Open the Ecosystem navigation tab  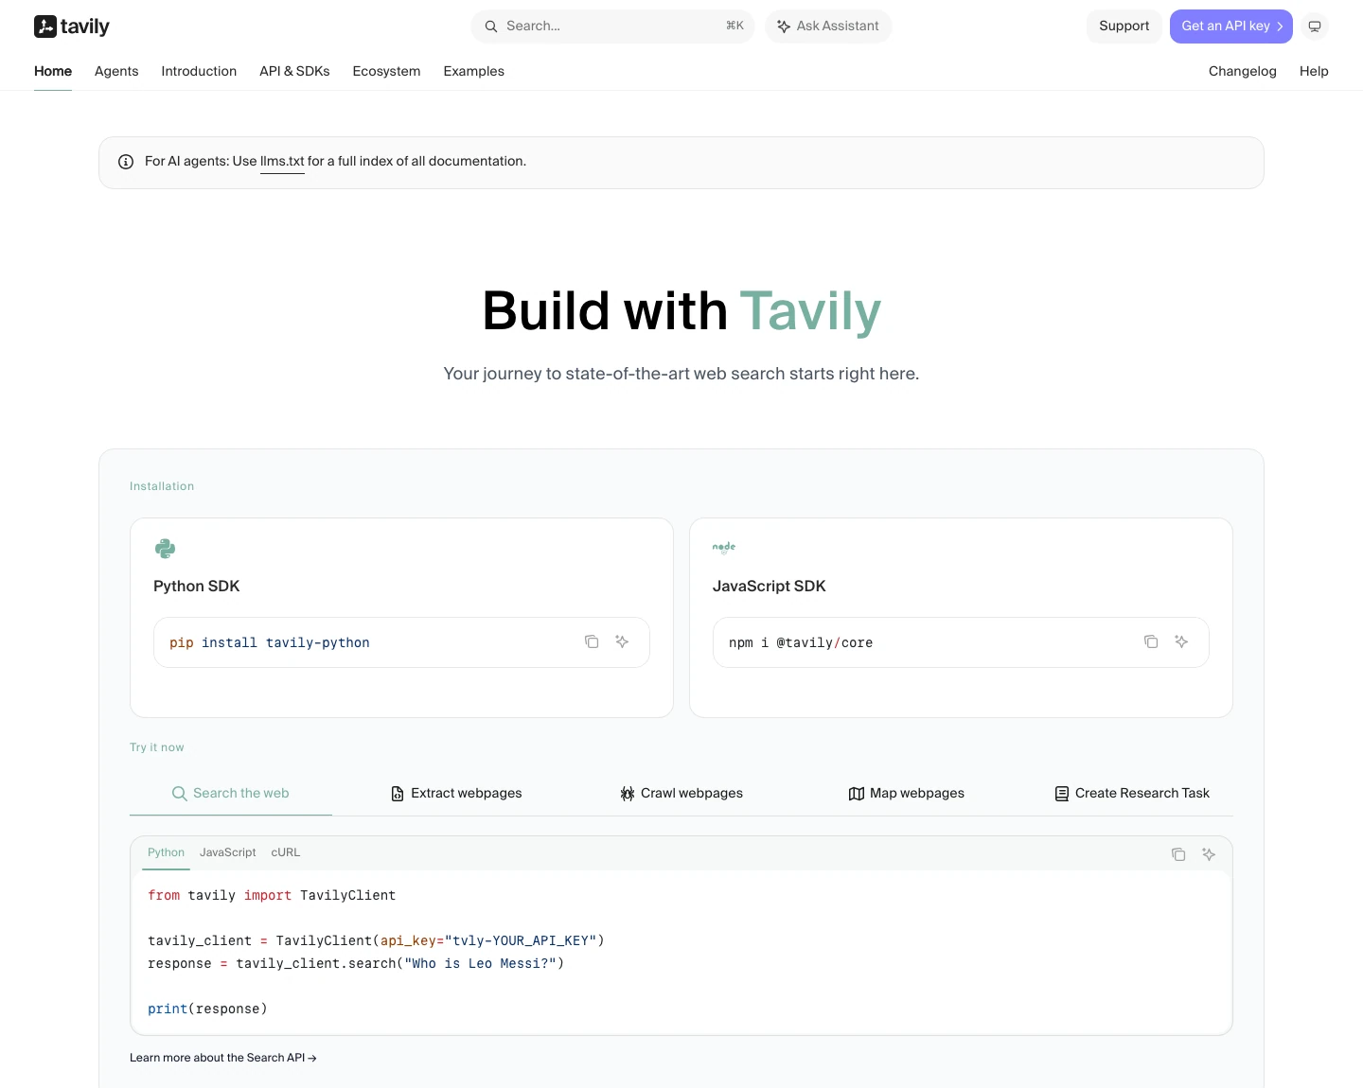386,71
